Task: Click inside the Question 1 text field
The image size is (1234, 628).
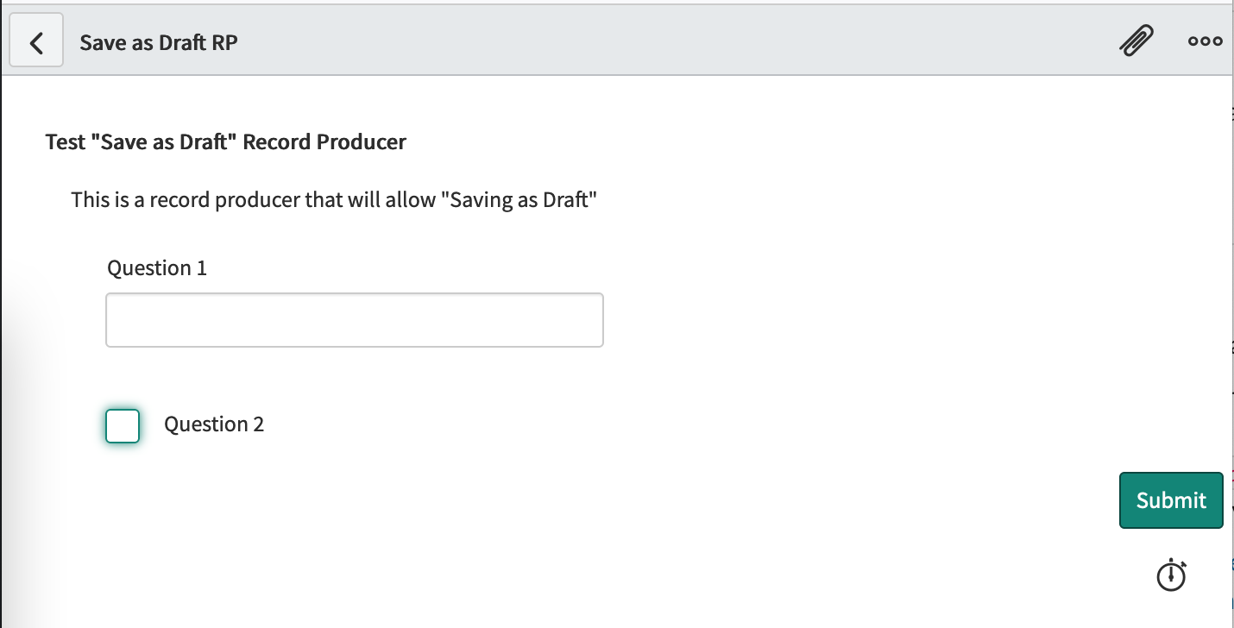Action: pyautogui.click(x=354, y=319)
